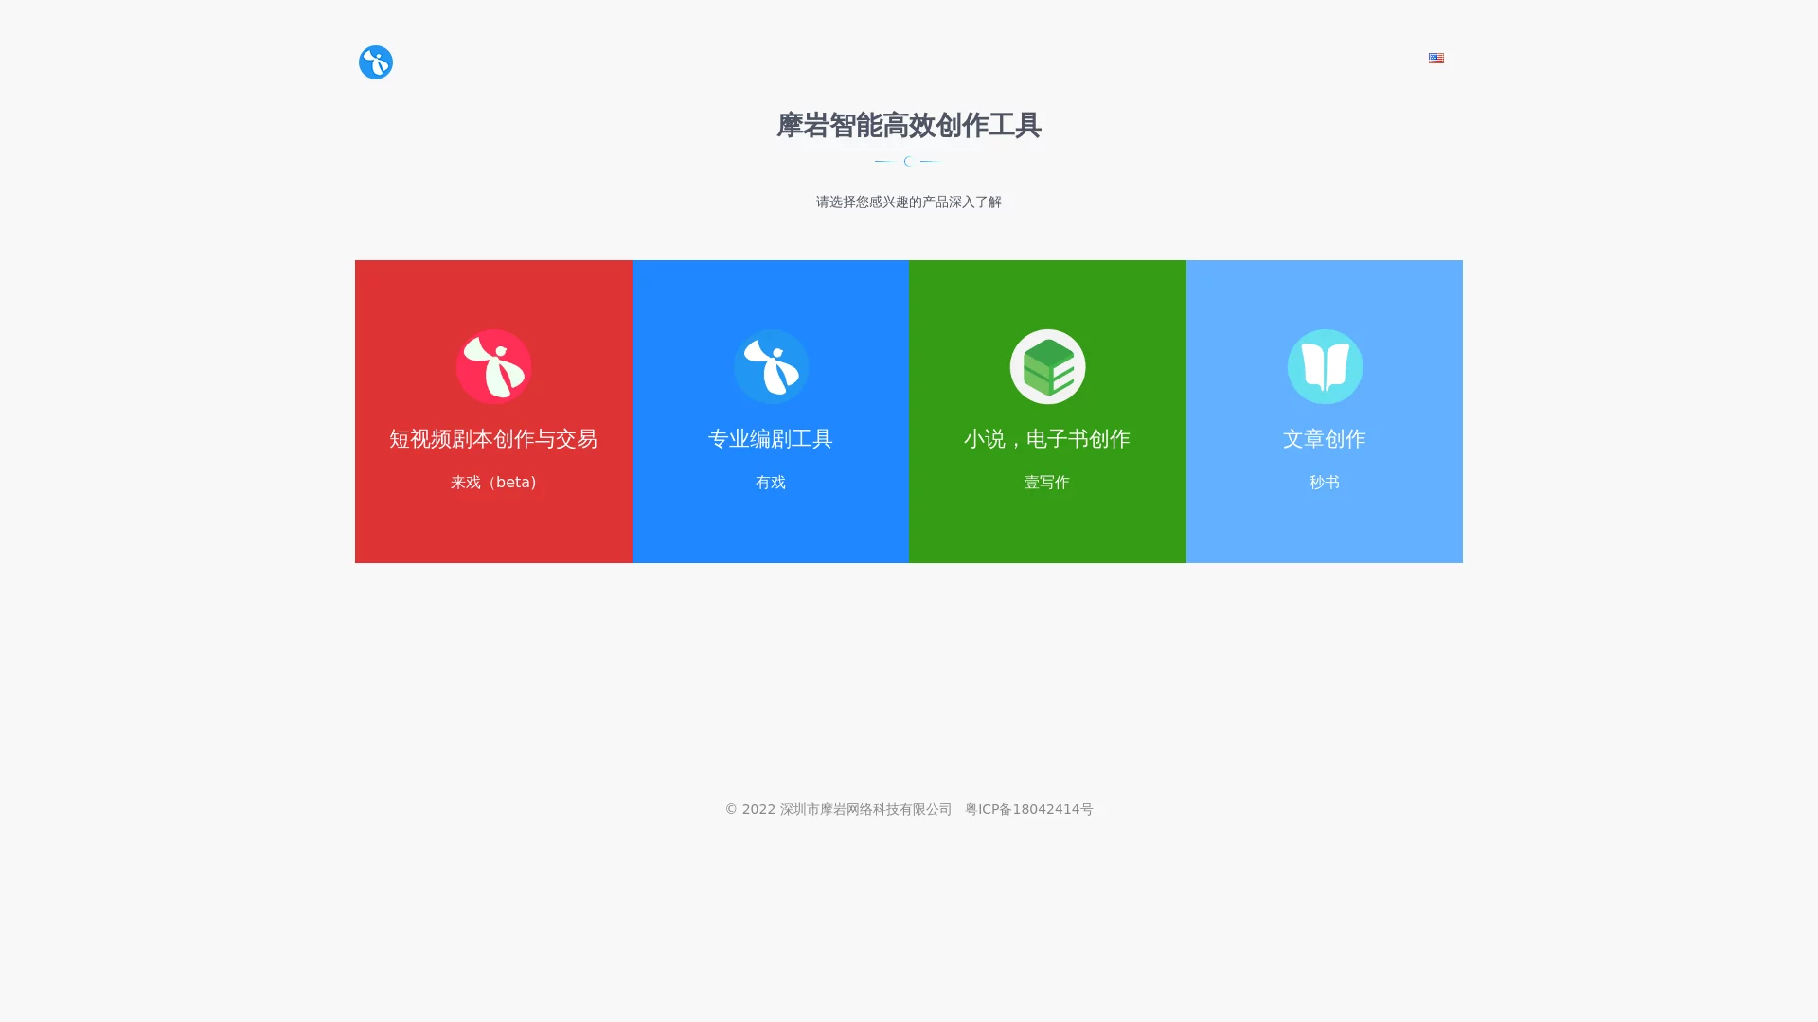Open the 来戏 (beta) product panel
This screenshot has height=1022, width=1818.
493,412
